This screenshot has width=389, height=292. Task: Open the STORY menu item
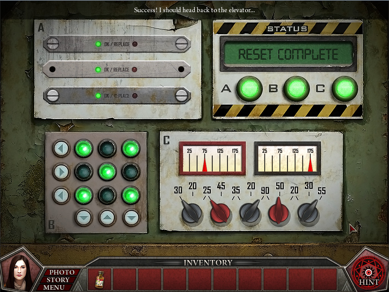point(58,279)
